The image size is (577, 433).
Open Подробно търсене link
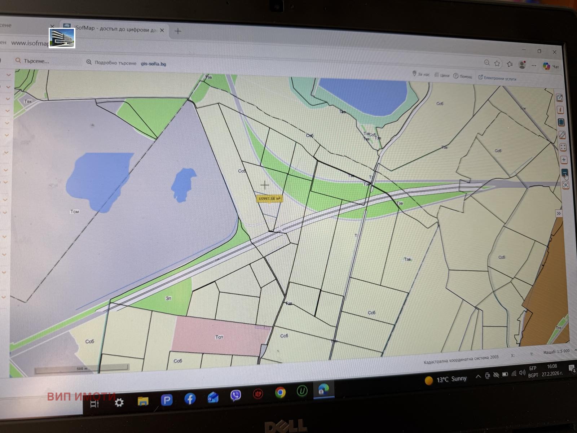pos(114,62)
